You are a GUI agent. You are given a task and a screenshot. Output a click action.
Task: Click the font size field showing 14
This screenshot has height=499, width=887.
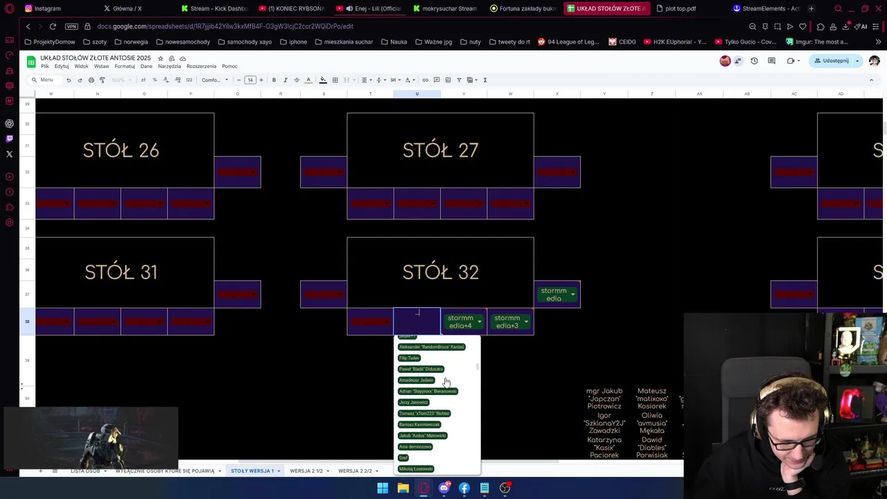(x=250, y=80)
